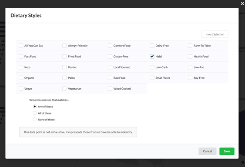The image size is (245, 167).
Task: Click the 'Return businesses that matches...' label
Action: 49,100
